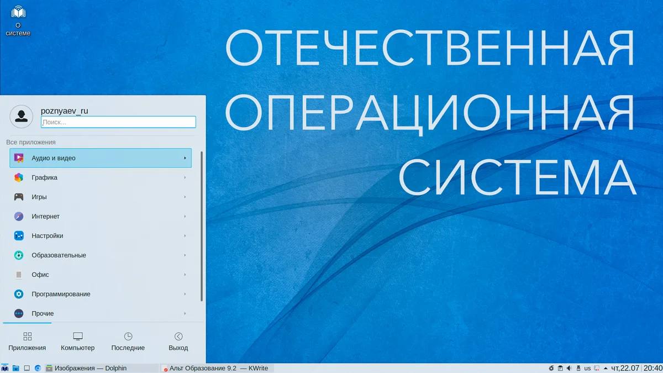Expand hidden system tray icons arrow
663x373 pixels.
(x=606, y=368)
